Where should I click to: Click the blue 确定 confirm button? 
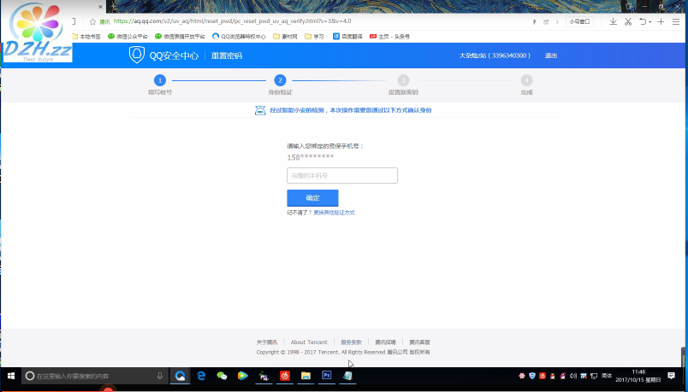tap(312, 198)
